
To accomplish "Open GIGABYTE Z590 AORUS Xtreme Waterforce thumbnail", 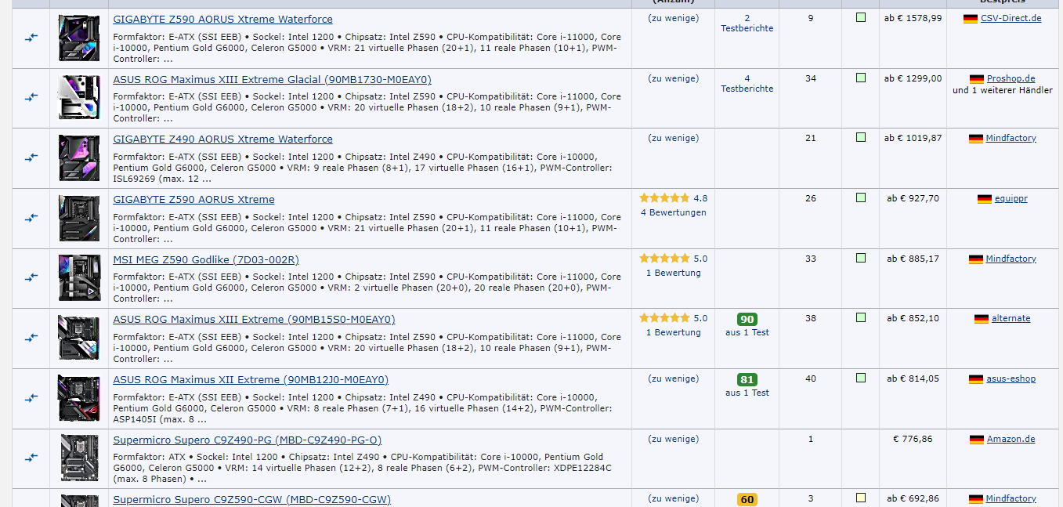I will [x=79, y=38].
